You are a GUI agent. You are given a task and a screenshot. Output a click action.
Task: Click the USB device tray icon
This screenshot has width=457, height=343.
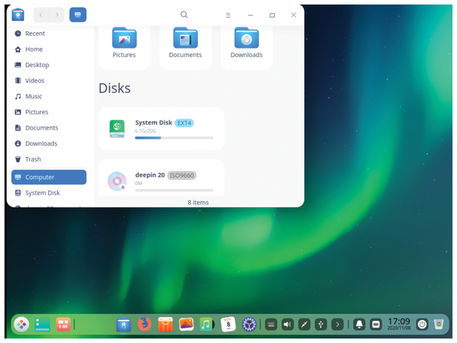(x=321, y=325)
